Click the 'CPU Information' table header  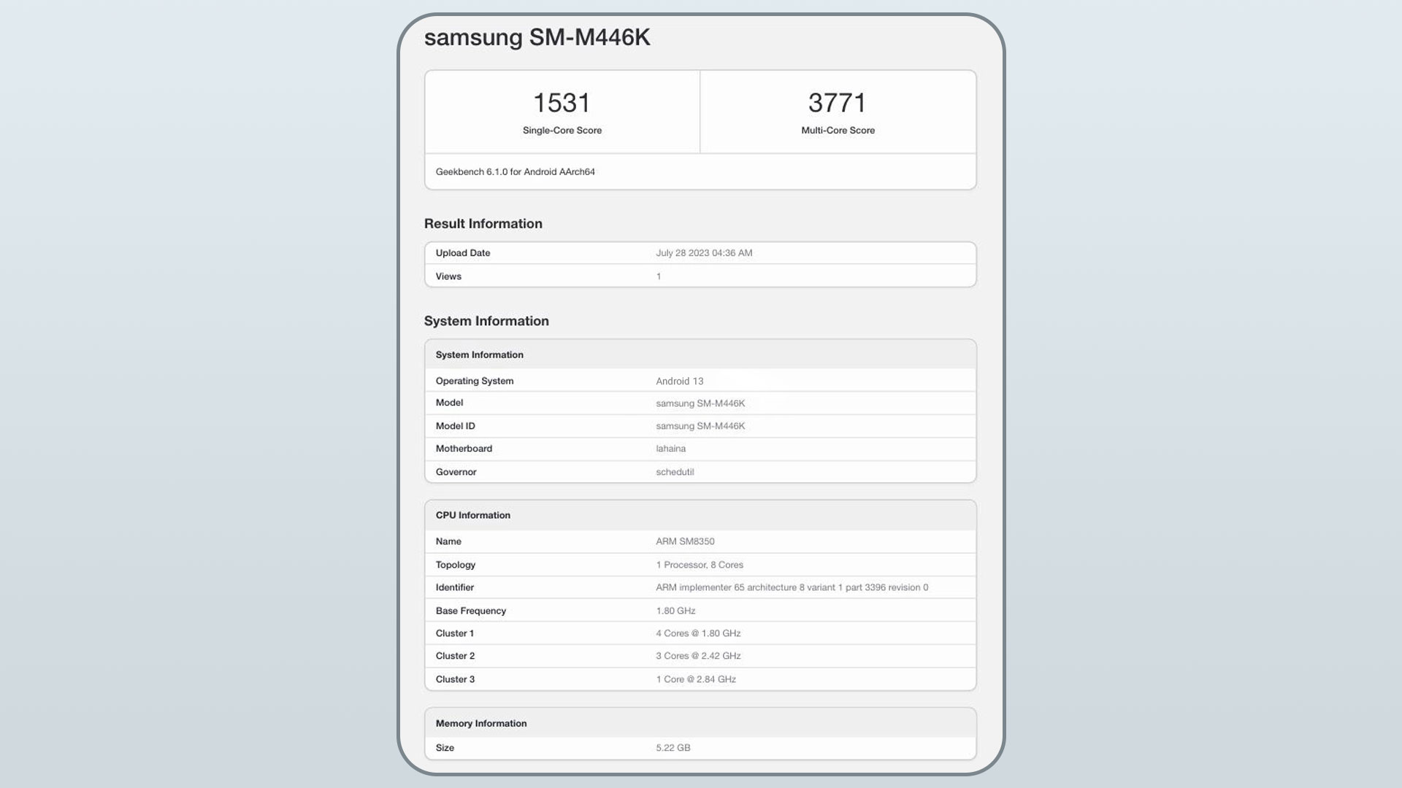700,515
